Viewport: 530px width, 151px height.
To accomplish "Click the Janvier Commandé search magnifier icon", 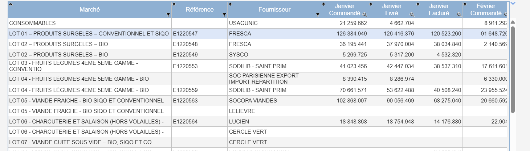I will tap(364, 14).
